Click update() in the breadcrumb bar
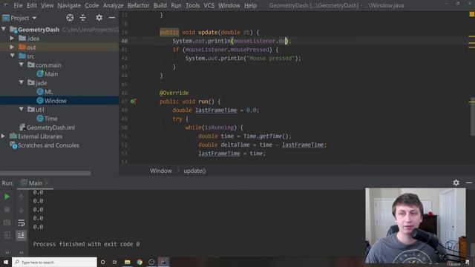This screenshot has width=475, height=267. (194, 171)
